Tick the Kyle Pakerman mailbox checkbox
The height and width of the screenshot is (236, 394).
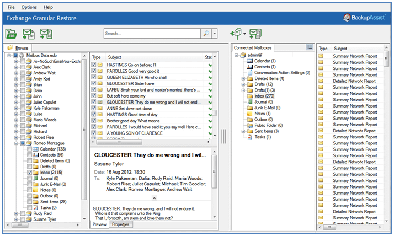click(x=23, y=108)
